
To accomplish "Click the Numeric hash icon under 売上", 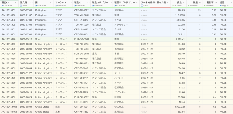I will tap(173, 5).
